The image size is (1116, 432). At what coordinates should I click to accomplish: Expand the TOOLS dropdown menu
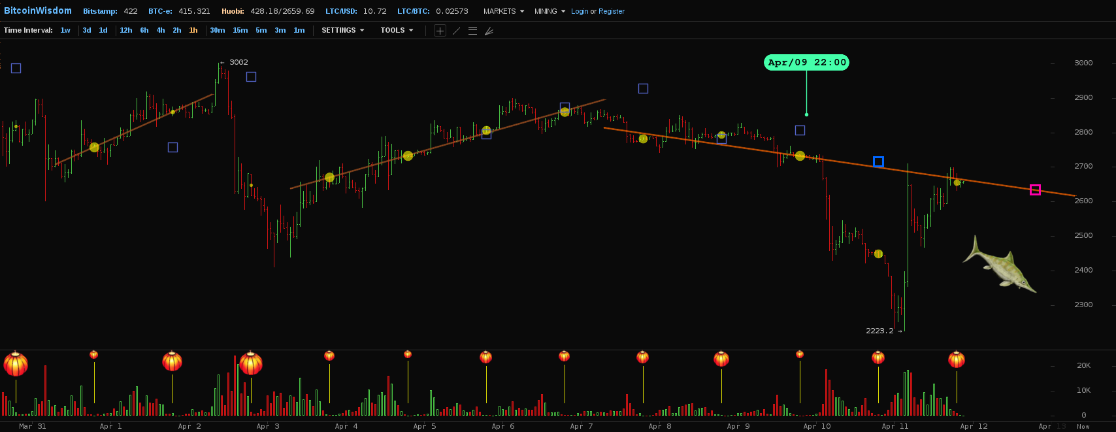point(397,31)
